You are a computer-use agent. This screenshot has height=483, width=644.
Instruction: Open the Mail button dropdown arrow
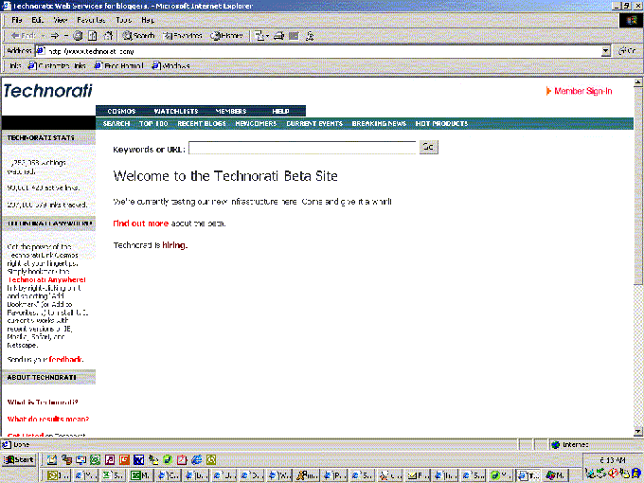pyautogui.click(x=267, y=36)
